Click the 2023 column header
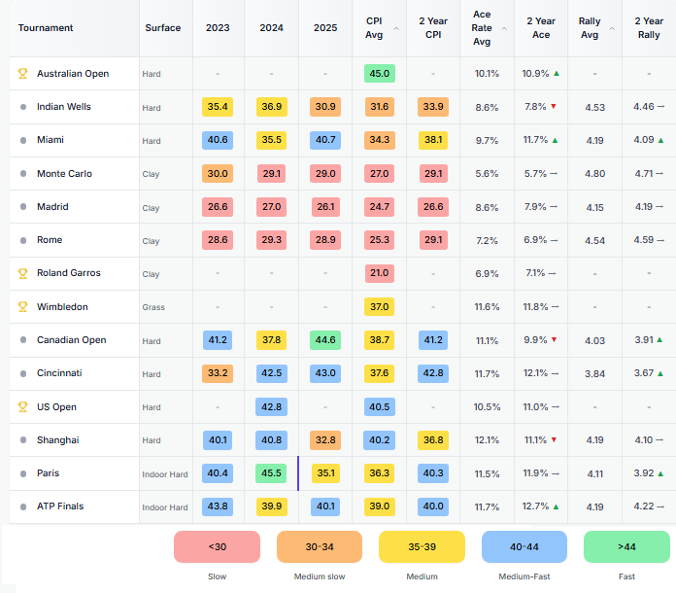This screenshot has height=593, width=676. pyautogui.click(x=218, y=27)
